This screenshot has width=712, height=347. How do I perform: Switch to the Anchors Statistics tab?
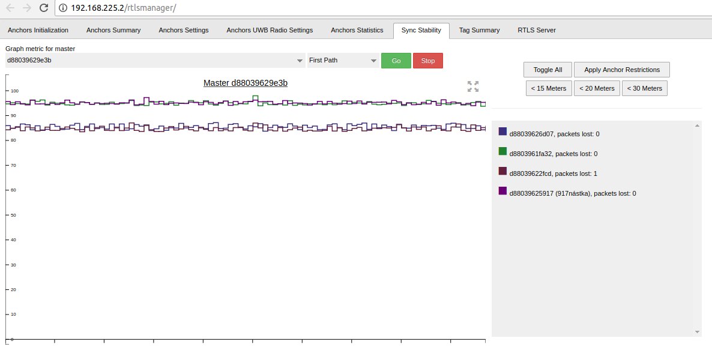(x=357, y=30)
